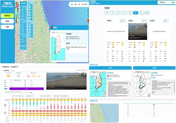
Task: Select the 전체 region filter
Action: tap(107, 13)
